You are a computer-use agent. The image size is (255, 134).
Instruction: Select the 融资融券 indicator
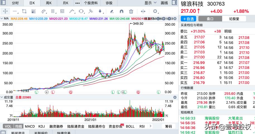tap(56, 126)
